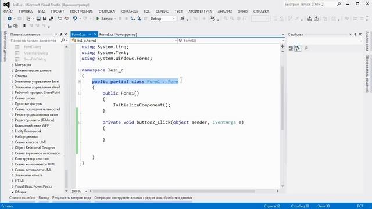
Task: Click the New Project toolbar icon
Action: click(x=28, y=19)
